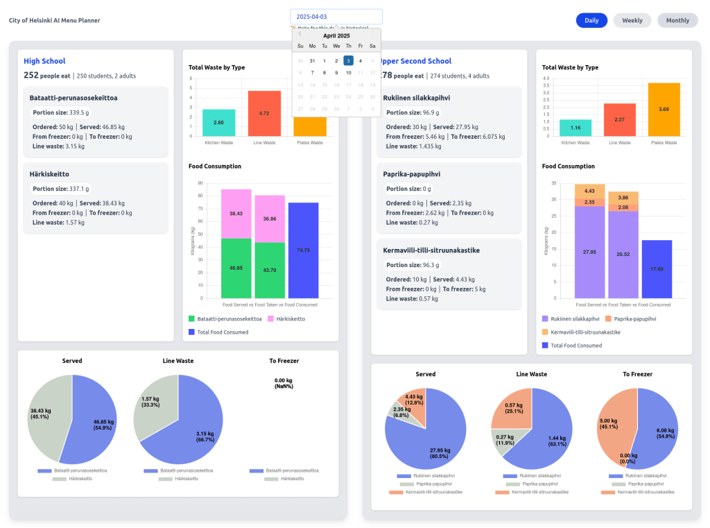Image resolution: width=710 pixels, height=528 pixels.
Task: Choose March 31 in the date picker
Action: 312,61
